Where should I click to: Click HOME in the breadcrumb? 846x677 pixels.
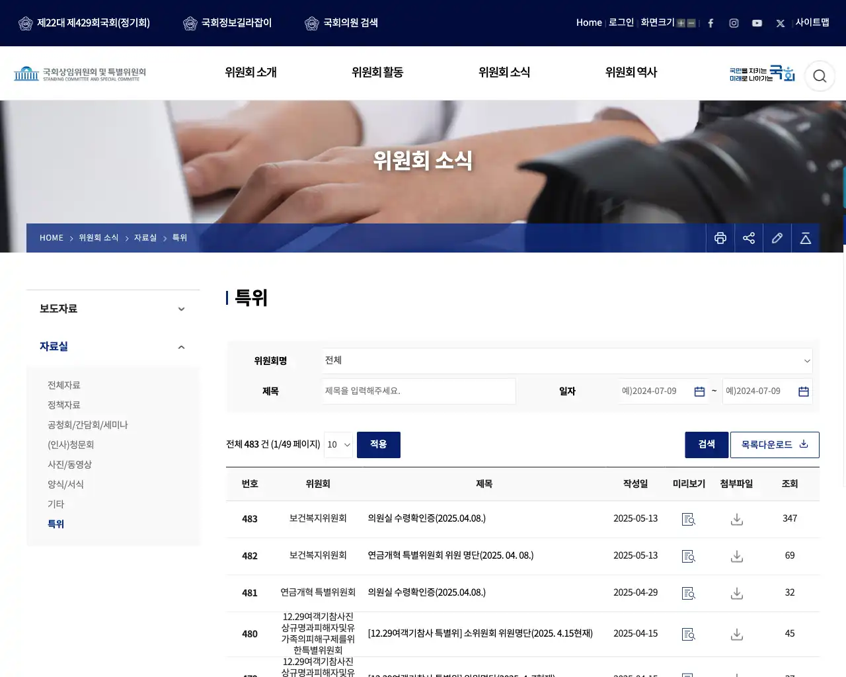point(52,238)
